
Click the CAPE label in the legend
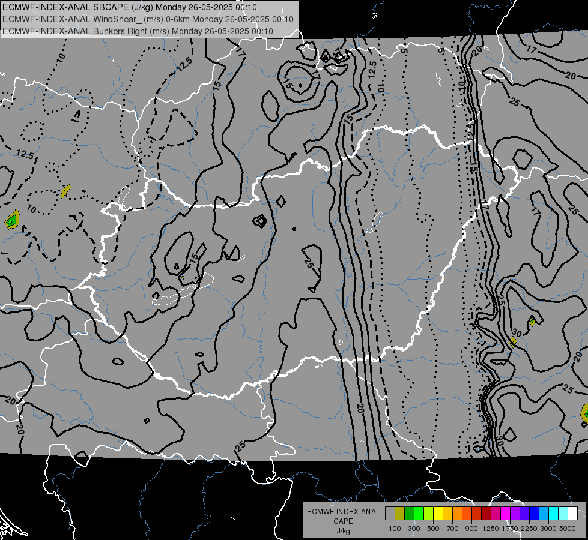point(343,521)
